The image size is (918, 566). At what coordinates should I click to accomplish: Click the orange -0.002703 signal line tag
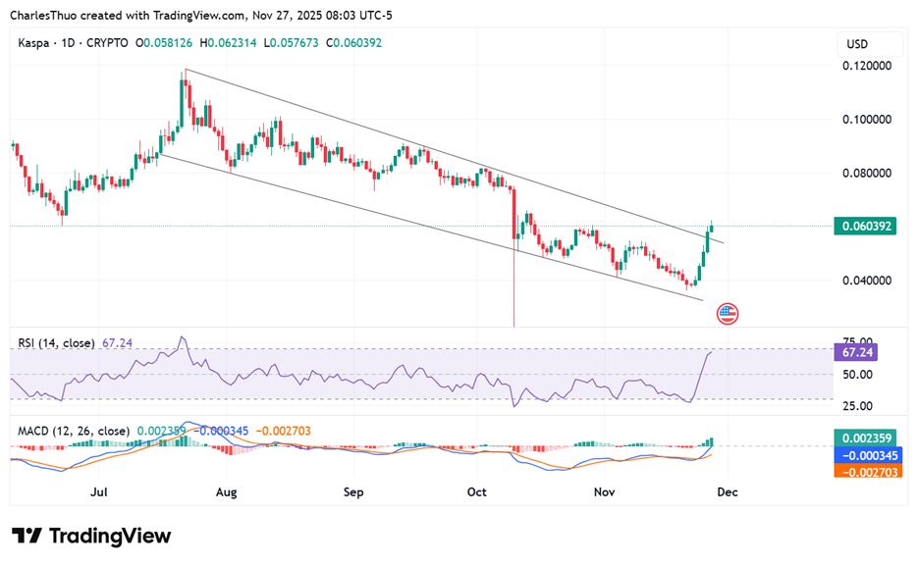867,471
